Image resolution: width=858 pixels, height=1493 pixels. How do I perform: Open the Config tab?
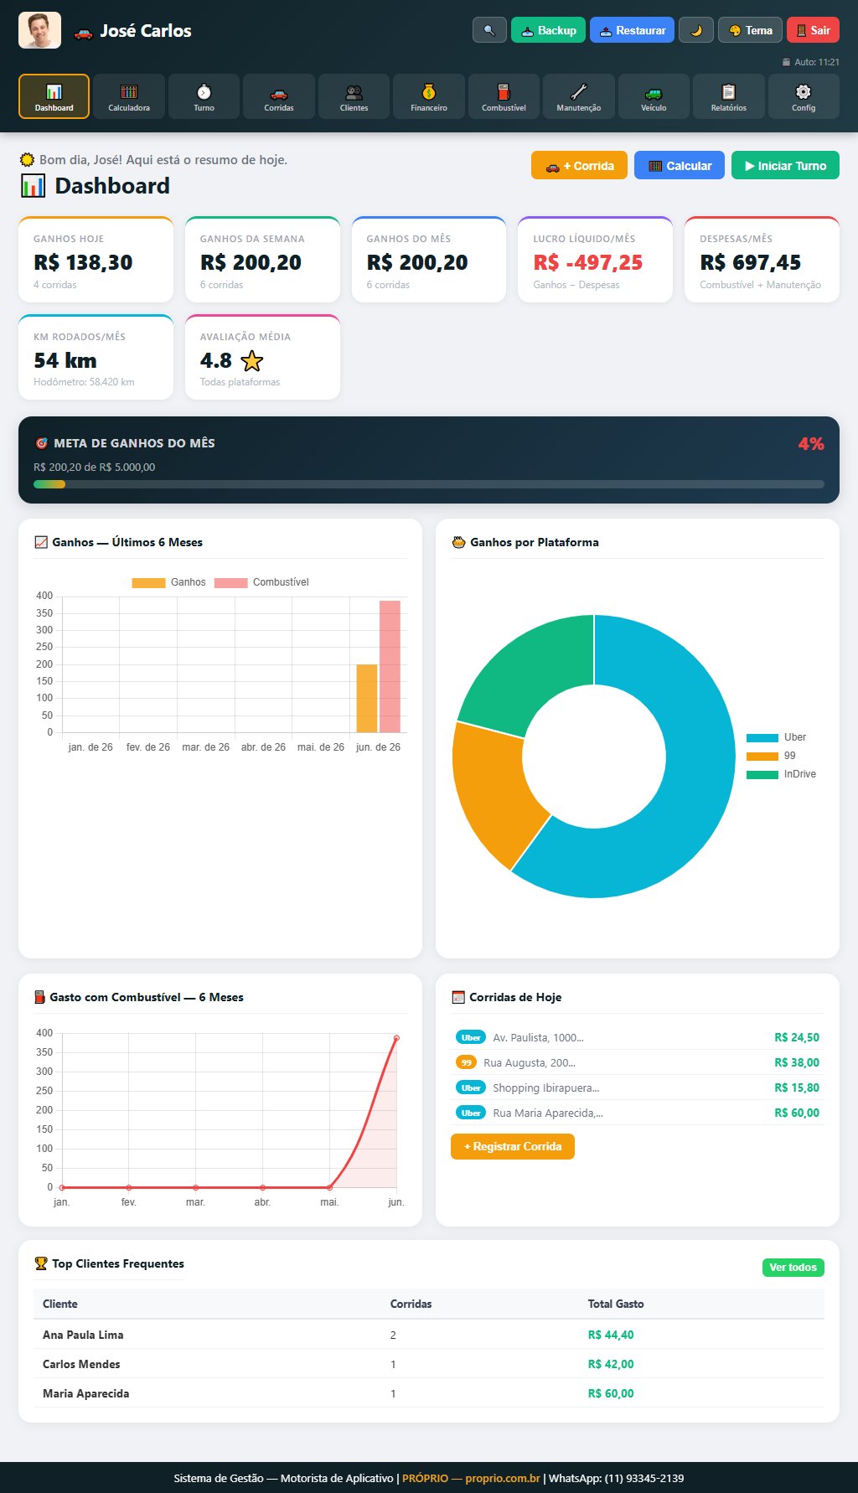(804, 96)
